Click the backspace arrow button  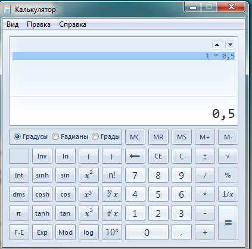pos(135,156)
